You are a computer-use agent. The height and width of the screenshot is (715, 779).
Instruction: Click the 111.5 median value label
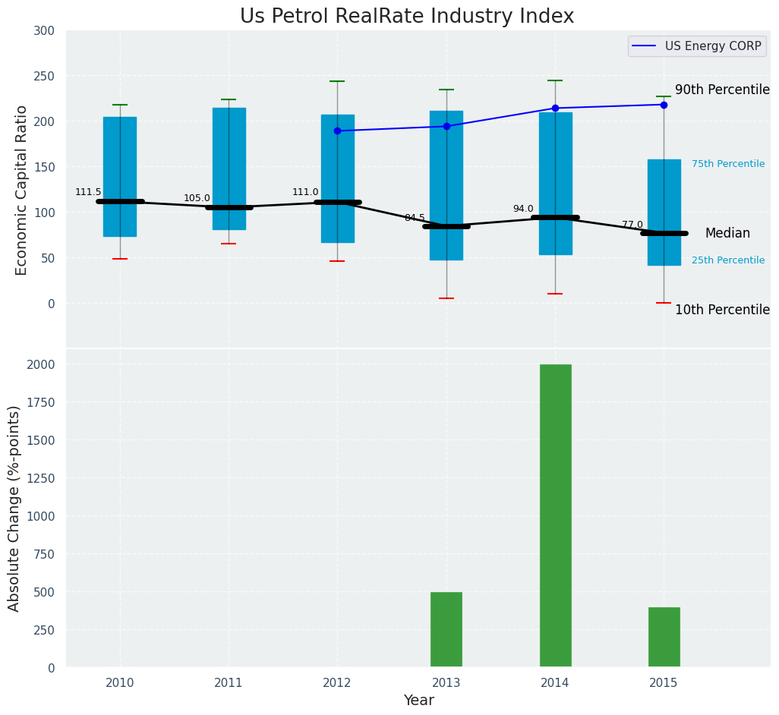point(88,193)
